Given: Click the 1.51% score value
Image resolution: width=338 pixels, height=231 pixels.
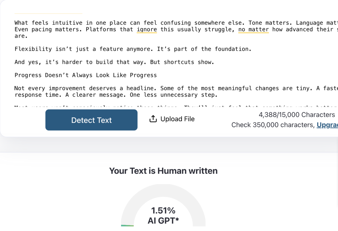Looking at the screenshot, I should point(163,210).
